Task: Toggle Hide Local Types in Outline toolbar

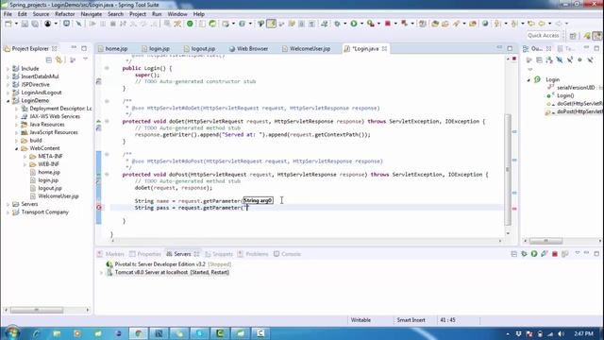Action: tap(590, 60)
